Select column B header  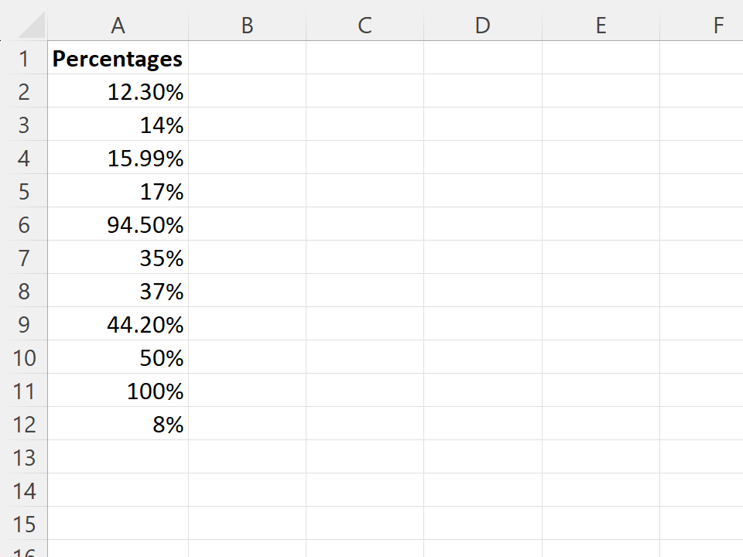[246, 25]
